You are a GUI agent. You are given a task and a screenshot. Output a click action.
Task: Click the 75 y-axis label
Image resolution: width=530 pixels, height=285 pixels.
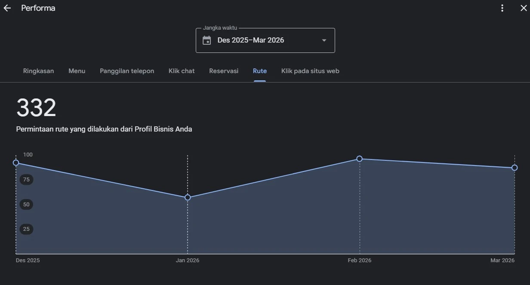click(x=26, y=180)
